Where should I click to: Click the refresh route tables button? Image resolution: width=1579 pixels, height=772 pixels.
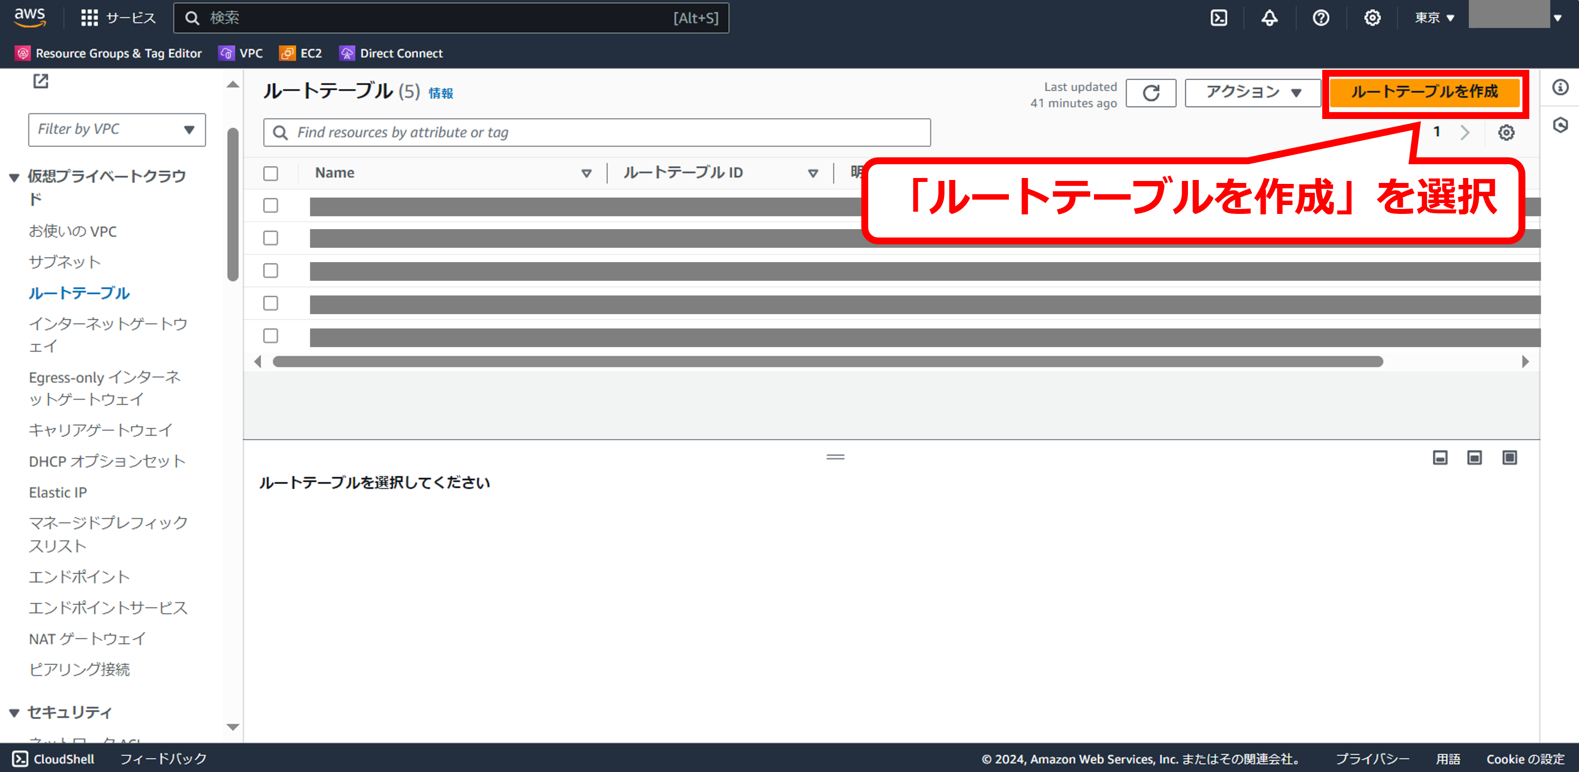coord(1151,92)
